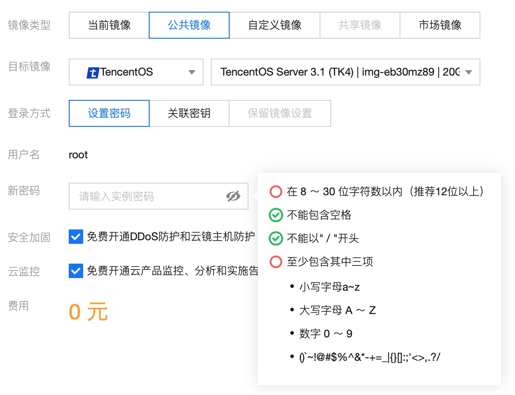Open the image dropdown showing img-eb30mz89
515x395 pixels.
click(x=345, y=72)
